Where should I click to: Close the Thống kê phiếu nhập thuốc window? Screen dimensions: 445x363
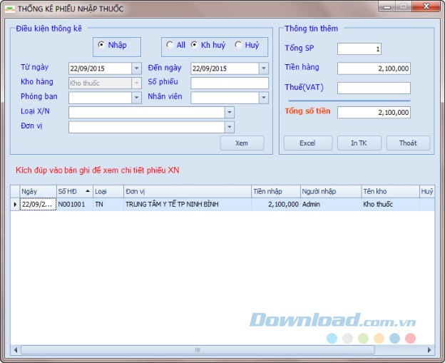point(426,6)
